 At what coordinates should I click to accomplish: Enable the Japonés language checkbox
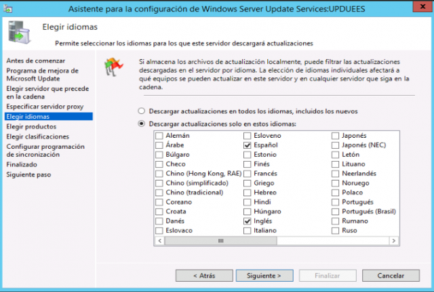[335, 136]
